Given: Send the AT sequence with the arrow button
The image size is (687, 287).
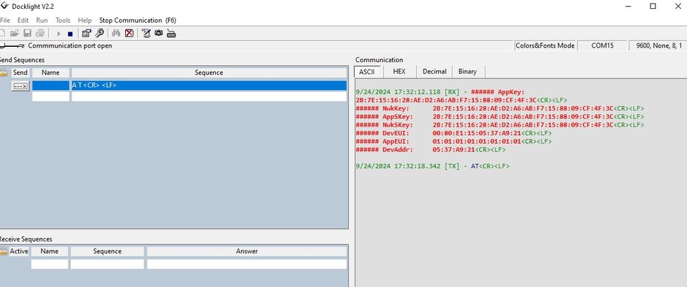Looking at the screenshot, I should (20, 86).
